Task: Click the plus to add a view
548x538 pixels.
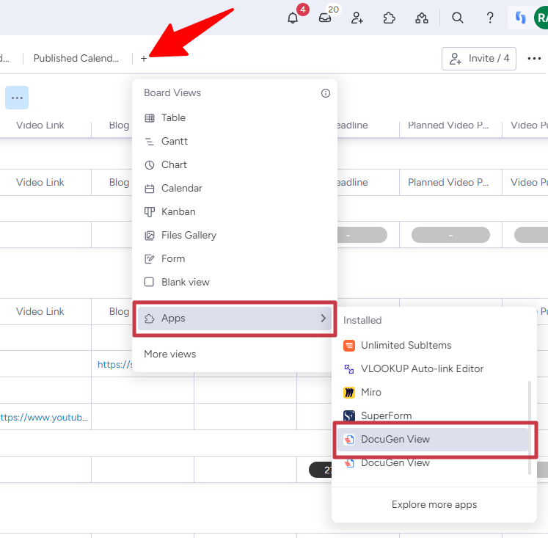Action: pyautogui.click(x=144, y=59)
